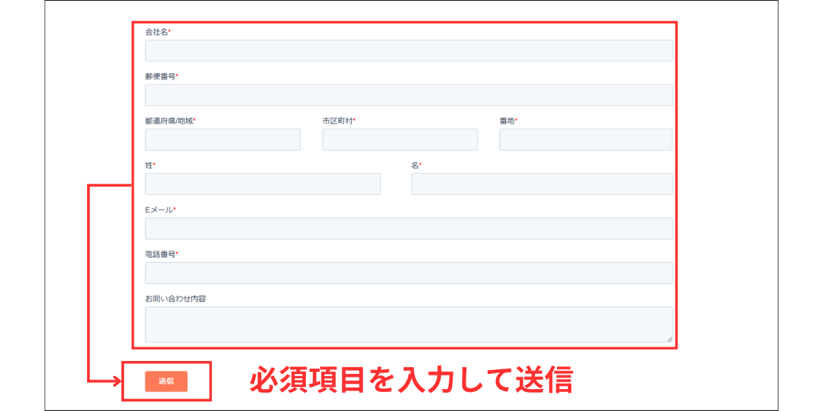Click the 会社名 label text
This screenshot has width=823, height=411.
(156, 32)
